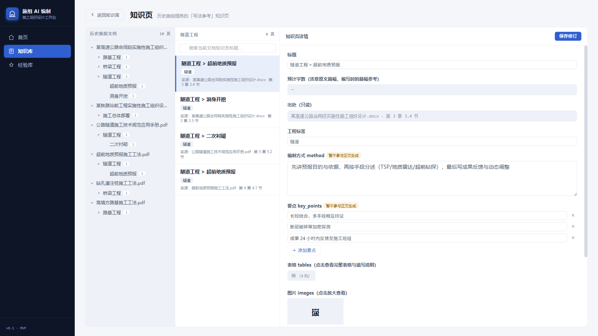Click the 返回知识库 back button
The height and width of the screenshot is (336, 598).
point(105,15)
